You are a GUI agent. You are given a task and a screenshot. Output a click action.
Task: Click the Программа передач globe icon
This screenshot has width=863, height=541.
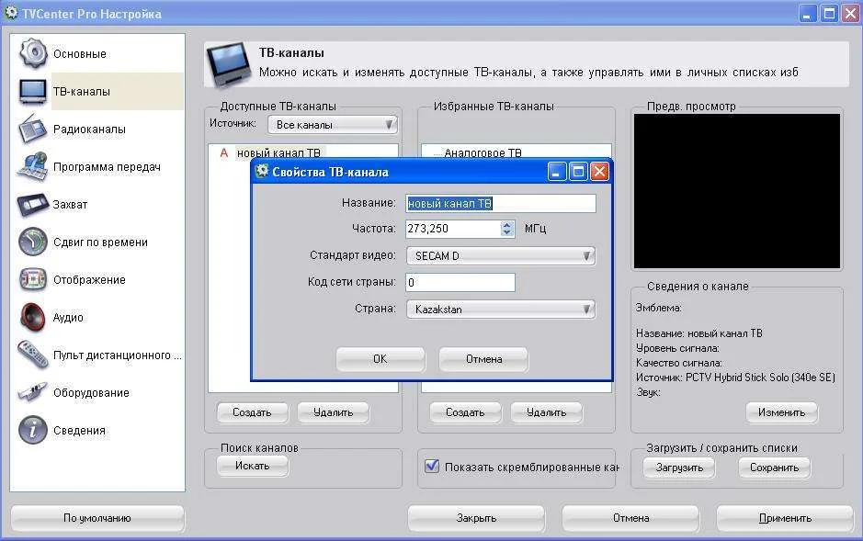coord(33,166)
